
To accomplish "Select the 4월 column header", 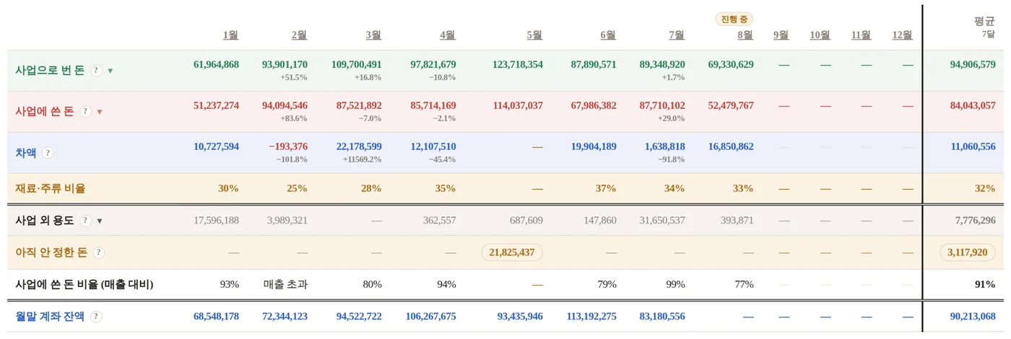I will tap(448, 35).
